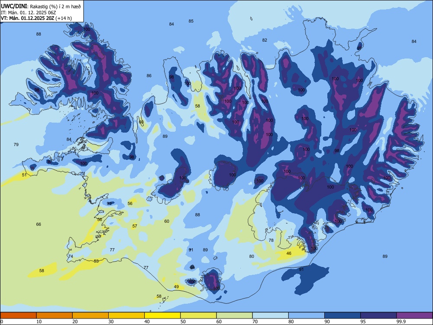Screen dimensions: 433x325
Task: Click the humidity value '66' over the sea
Action: click(x=39, y=224)
